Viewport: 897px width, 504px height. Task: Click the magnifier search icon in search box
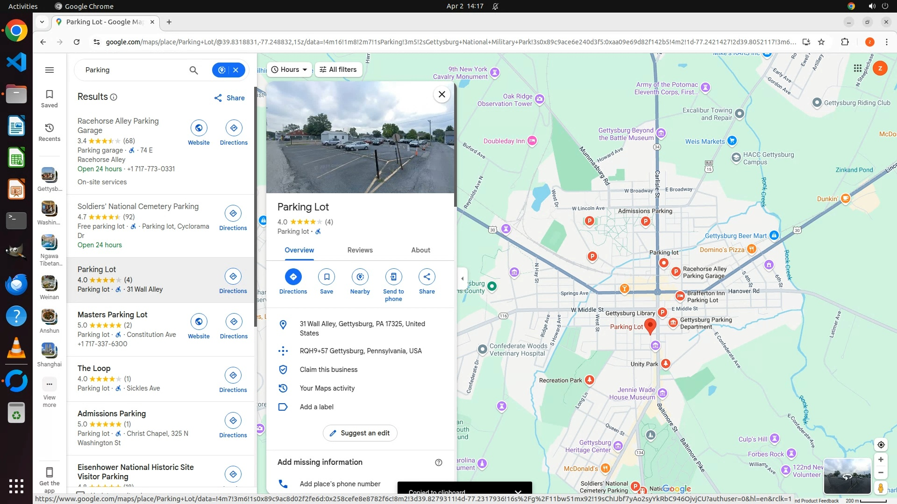coord(193,70)
